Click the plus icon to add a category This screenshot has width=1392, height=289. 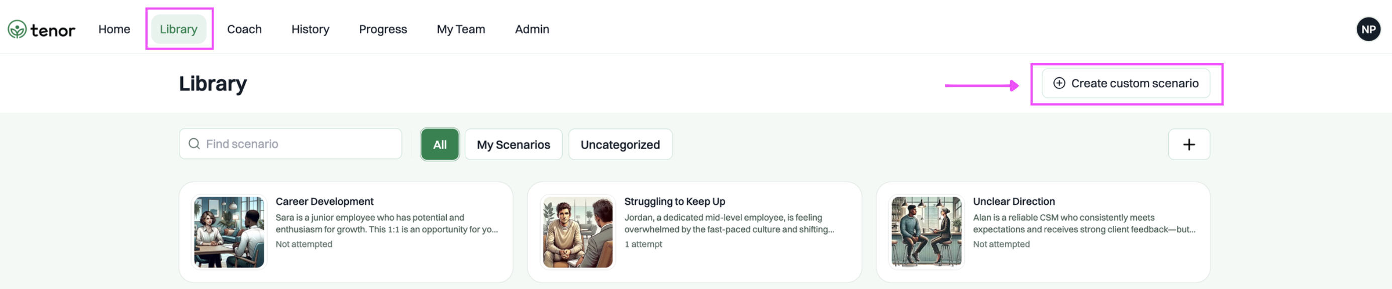tap(1189, 144)
